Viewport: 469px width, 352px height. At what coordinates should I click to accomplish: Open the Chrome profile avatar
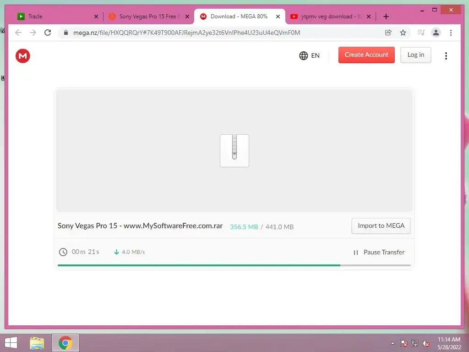[x=436, y=33]
